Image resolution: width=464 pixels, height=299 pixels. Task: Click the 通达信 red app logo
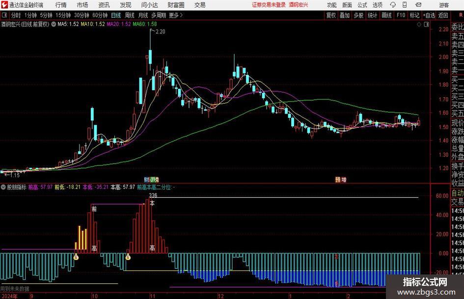4,5
